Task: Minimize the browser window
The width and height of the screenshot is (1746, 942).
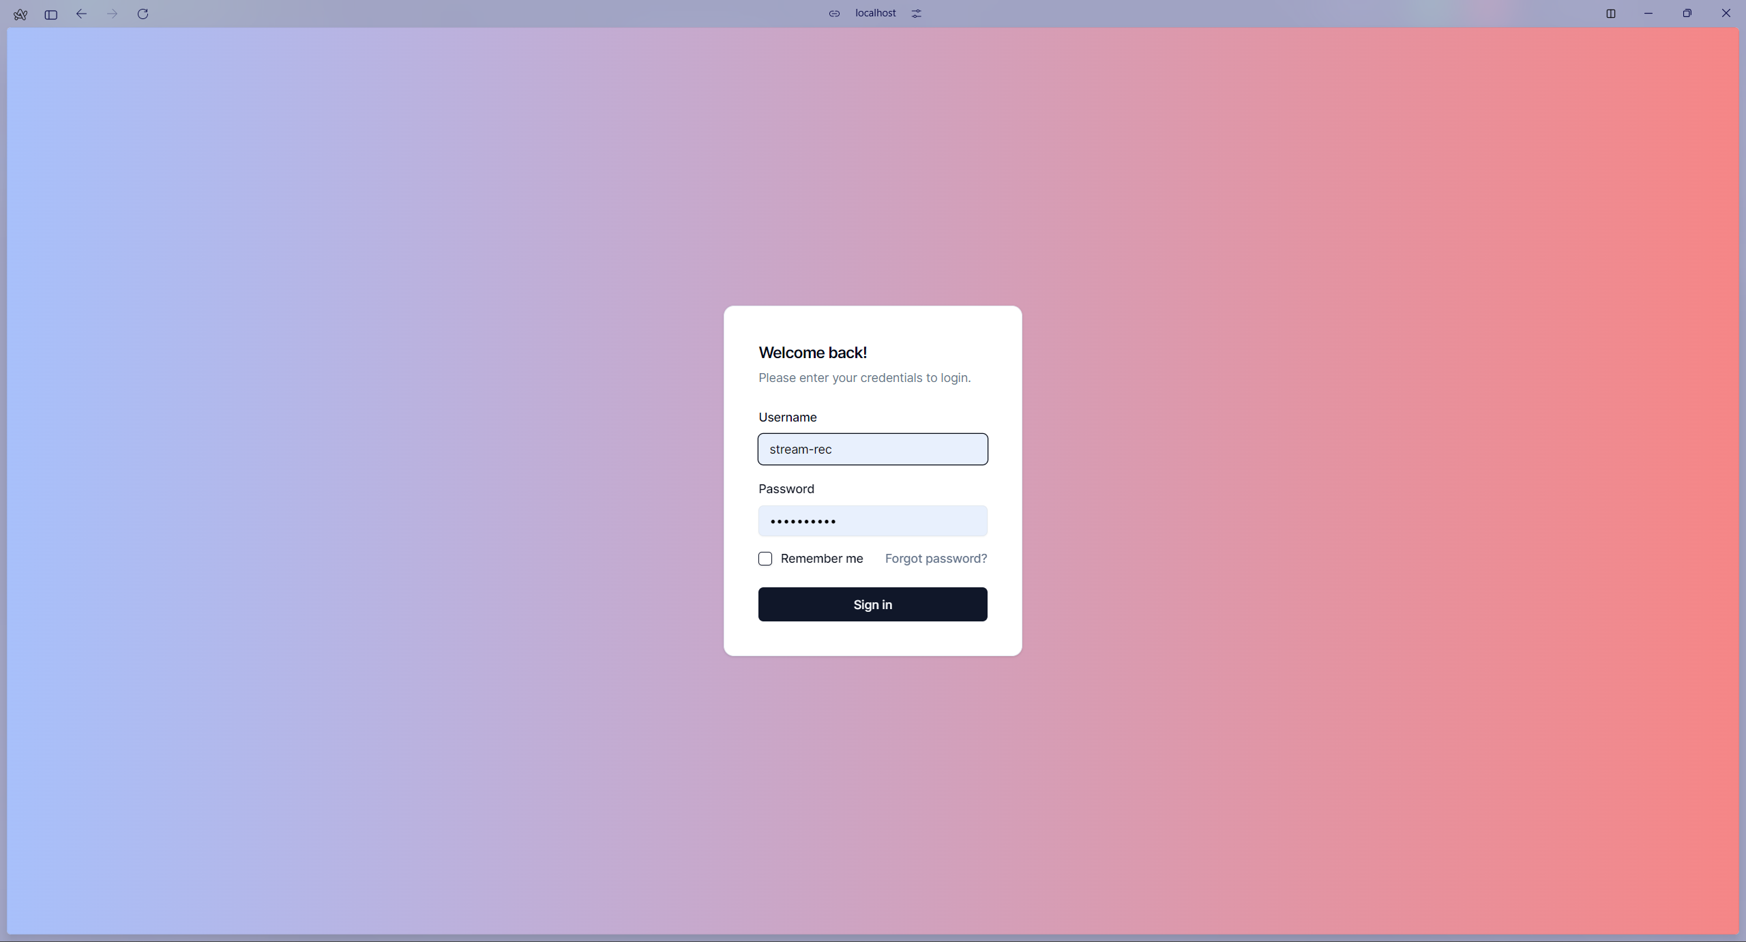Action: point(1648,14)
